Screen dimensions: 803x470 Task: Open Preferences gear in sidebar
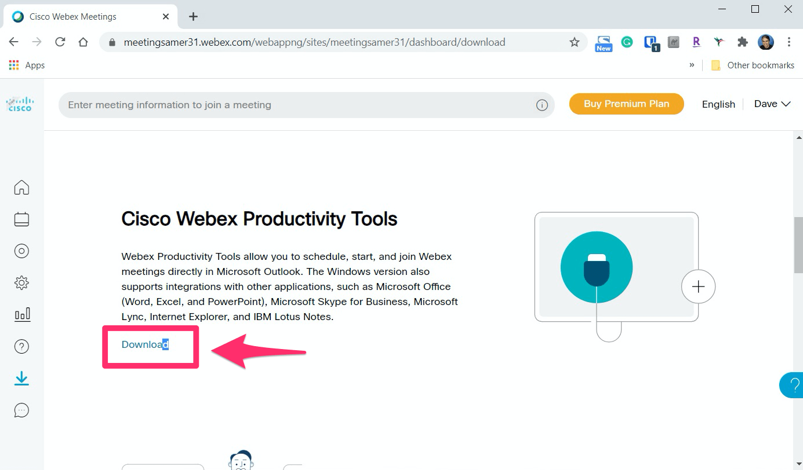click(x=21, y=283)
